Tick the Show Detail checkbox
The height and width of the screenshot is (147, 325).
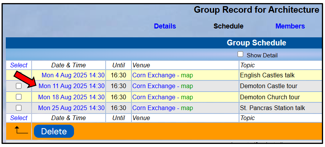coord(240,54)
